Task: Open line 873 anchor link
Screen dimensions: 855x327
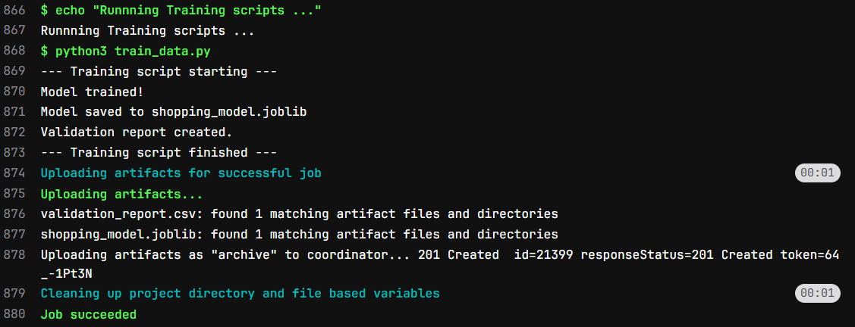Action: 15,152
